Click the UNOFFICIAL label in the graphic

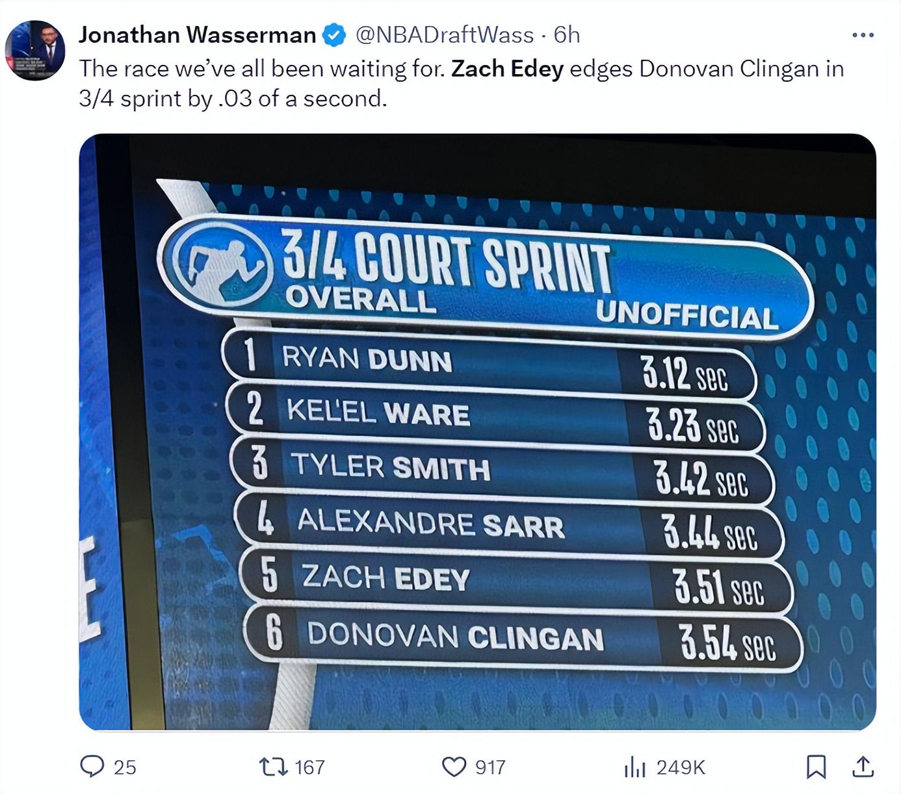coord(686,315)
